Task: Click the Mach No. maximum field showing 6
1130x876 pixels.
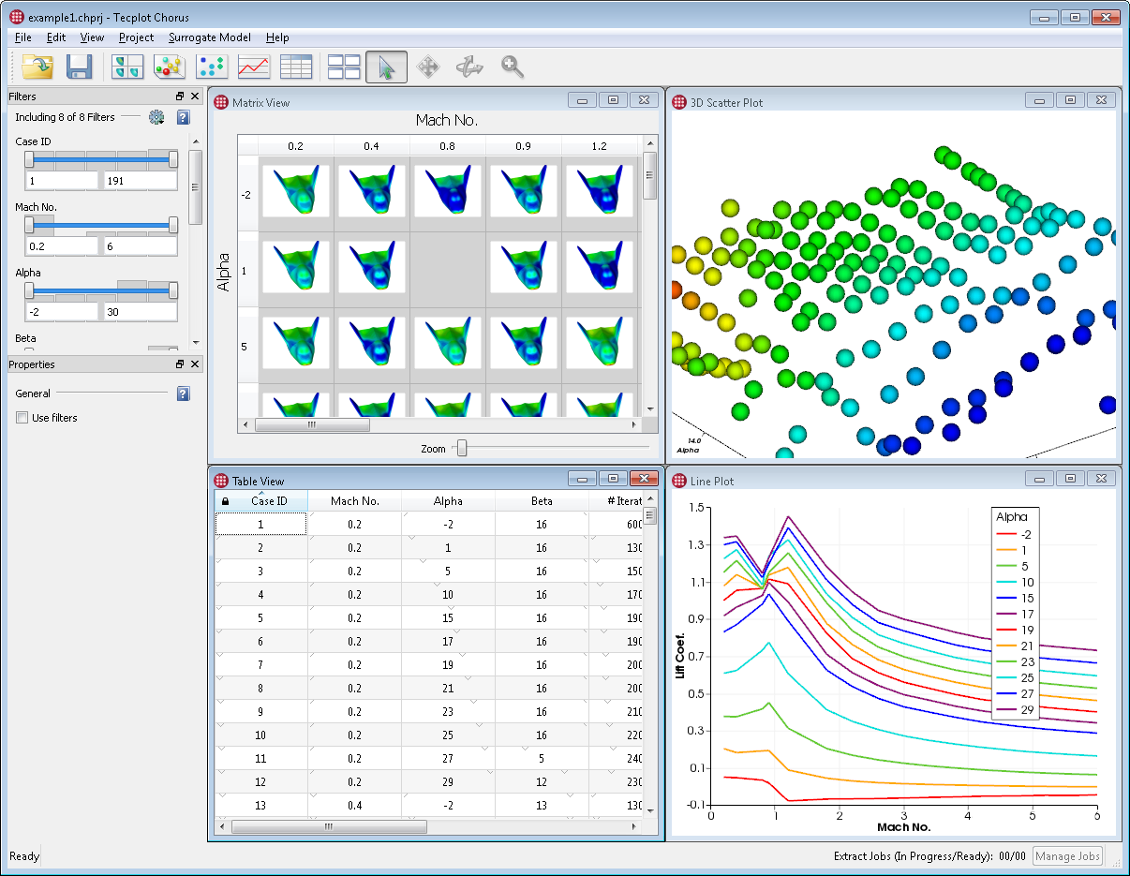Action: (x=140, y=246)
